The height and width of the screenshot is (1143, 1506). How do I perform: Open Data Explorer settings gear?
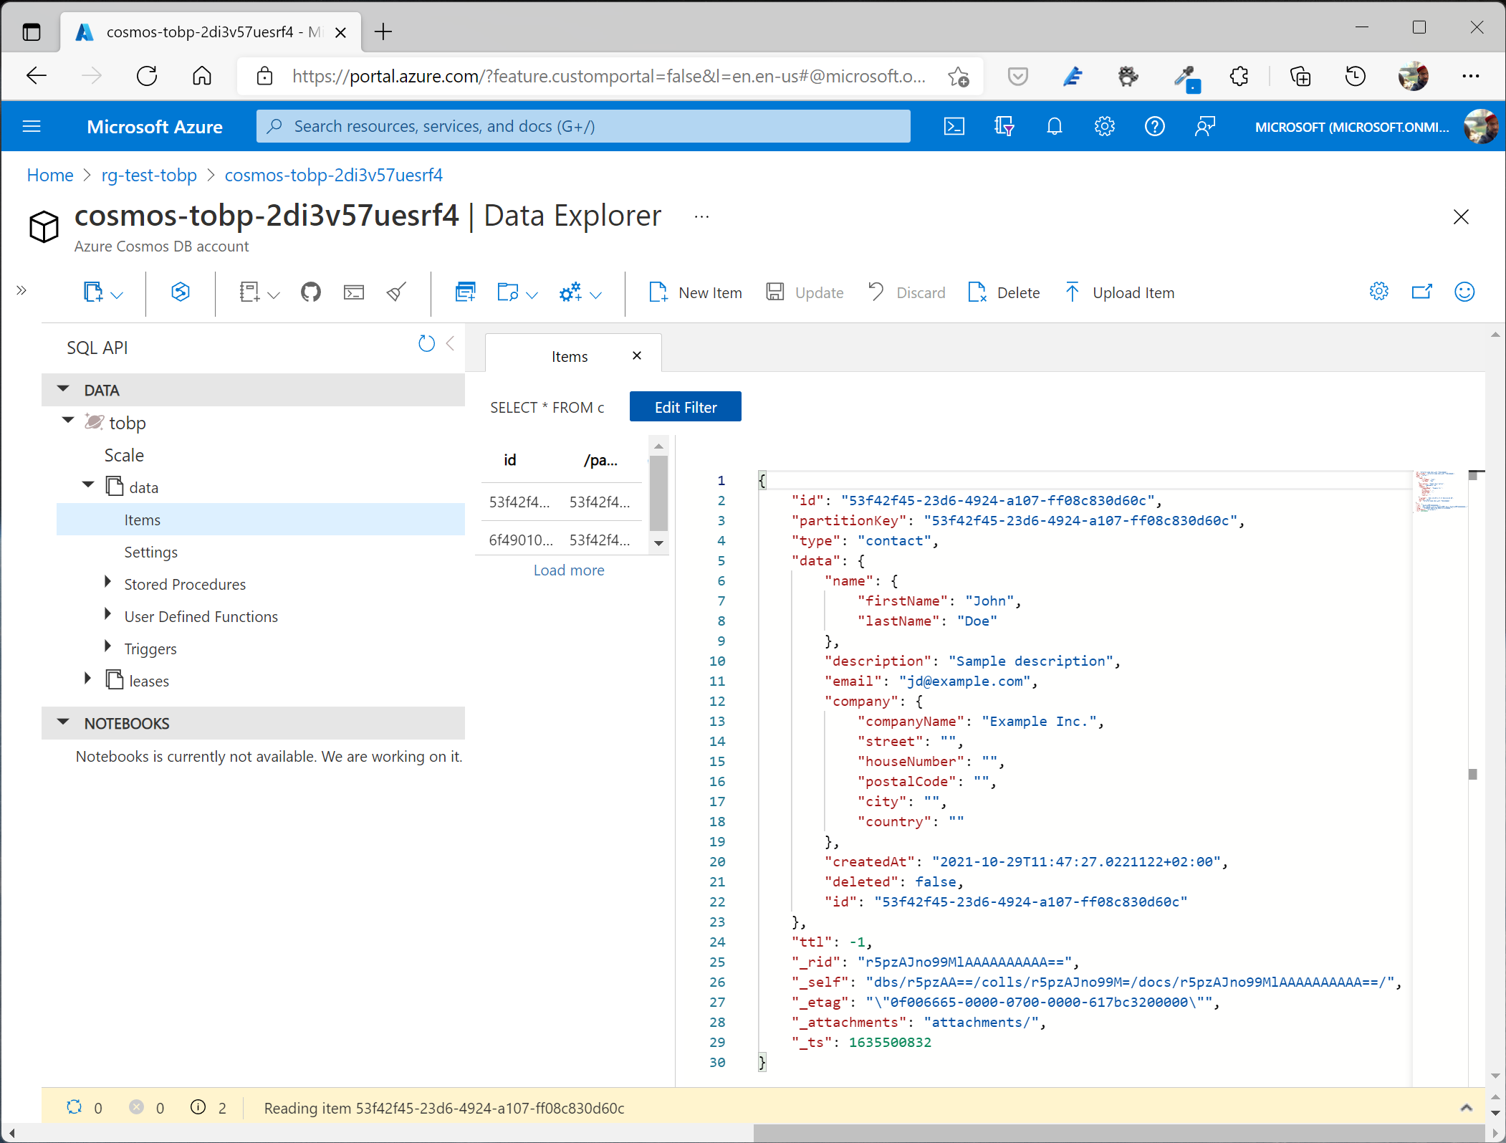click(1378, 292)
